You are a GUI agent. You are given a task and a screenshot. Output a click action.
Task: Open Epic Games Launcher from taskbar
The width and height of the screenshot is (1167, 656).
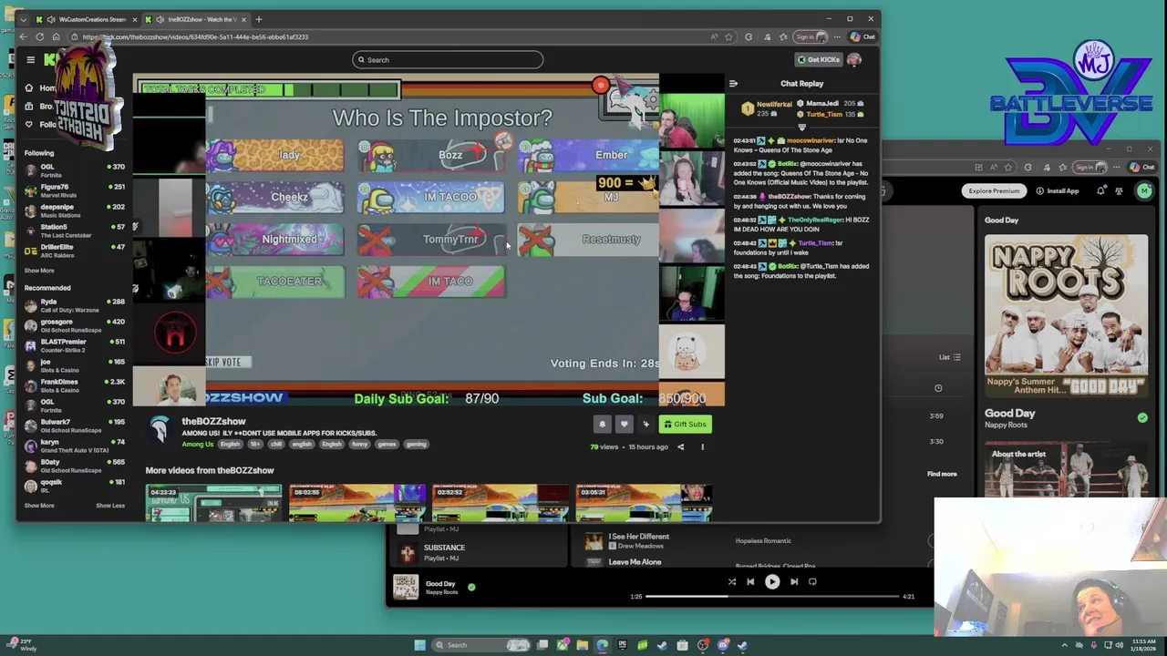(x=622, y=645)
